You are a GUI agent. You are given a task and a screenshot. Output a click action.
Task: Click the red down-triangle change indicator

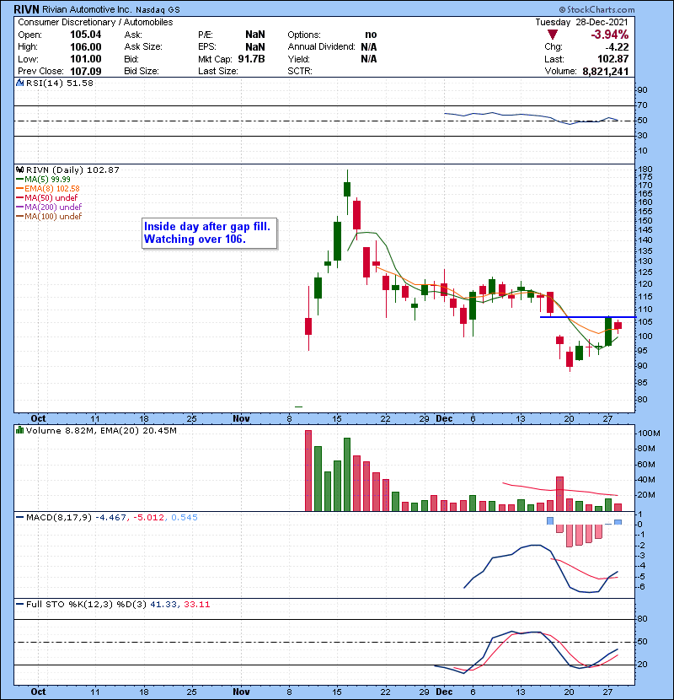click(x=552, y=35)
